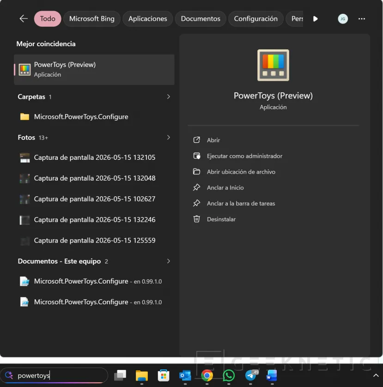
Task: Open Captura de pantalla 2026-05-15 132105
Action: click(x=94, y=157)
